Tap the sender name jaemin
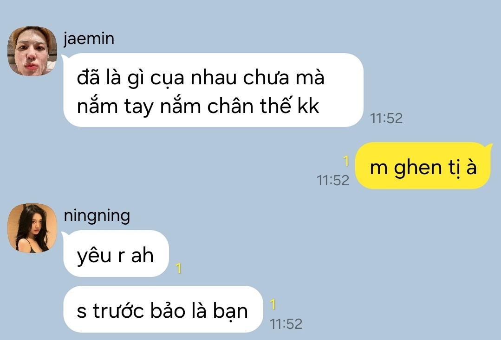This screenshot has width=501, height=340. coord(89,39)
